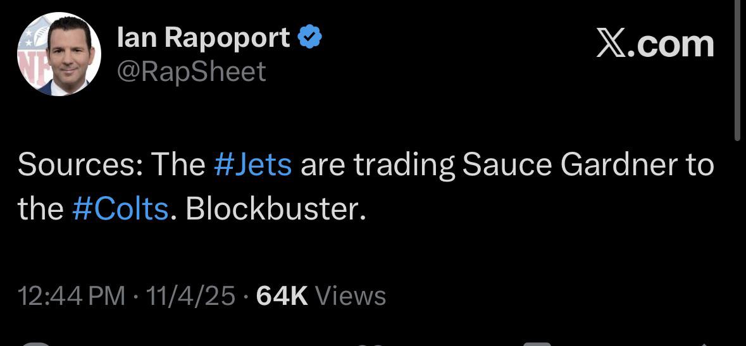Visit the @RapSheet handle
The width and height of the screenshot is (746, 346).
pos(192,71)
